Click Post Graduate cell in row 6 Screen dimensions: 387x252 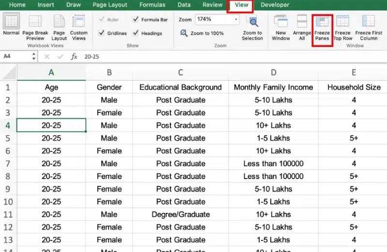(x=180, y=151)
